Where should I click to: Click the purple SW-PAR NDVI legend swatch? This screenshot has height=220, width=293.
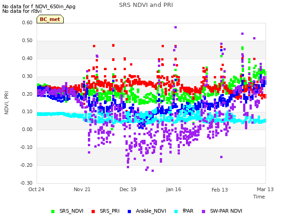click(x=203, y=211)
